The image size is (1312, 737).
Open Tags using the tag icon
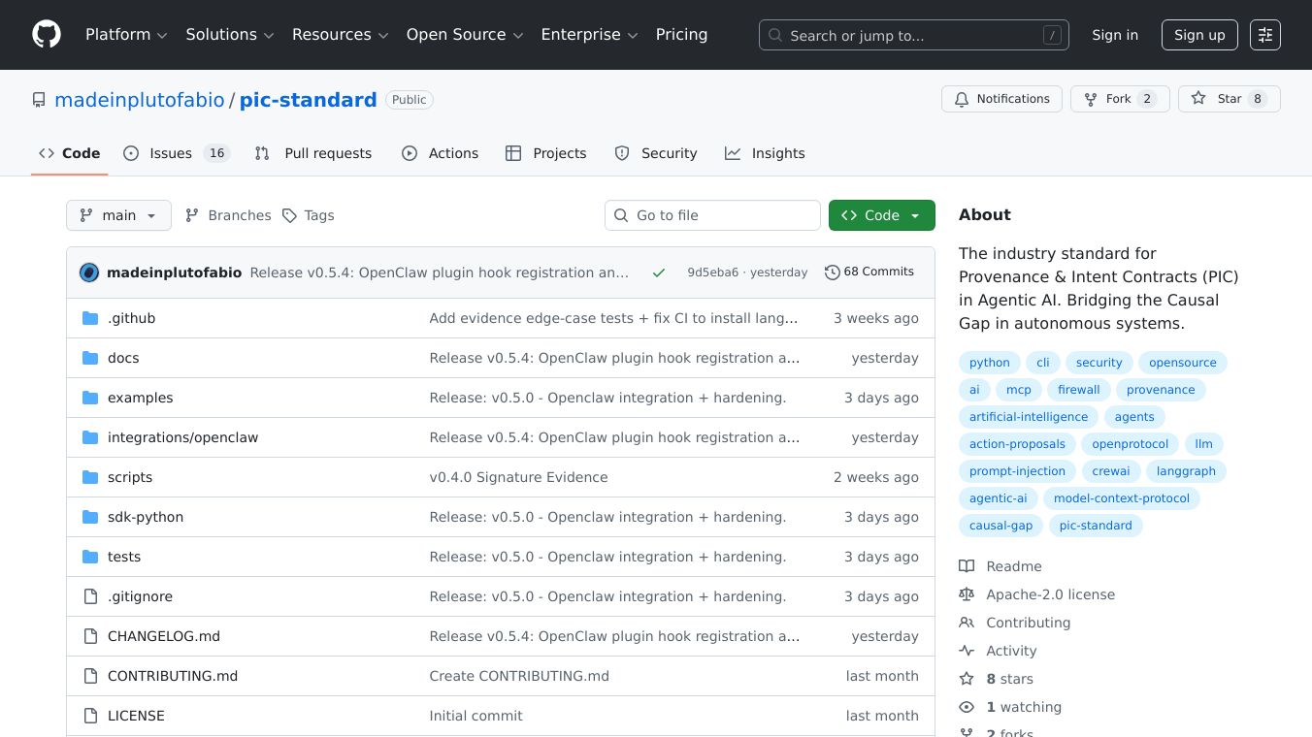point(288,215)
